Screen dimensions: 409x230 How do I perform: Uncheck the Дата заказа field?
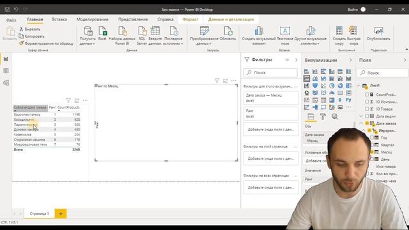pyautogui.click(x=367, y=123)
